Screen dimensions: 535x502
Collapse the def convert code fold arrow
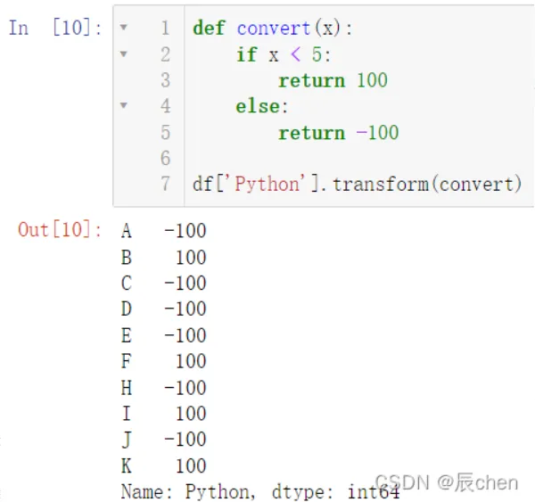click(x=124, y=27)
